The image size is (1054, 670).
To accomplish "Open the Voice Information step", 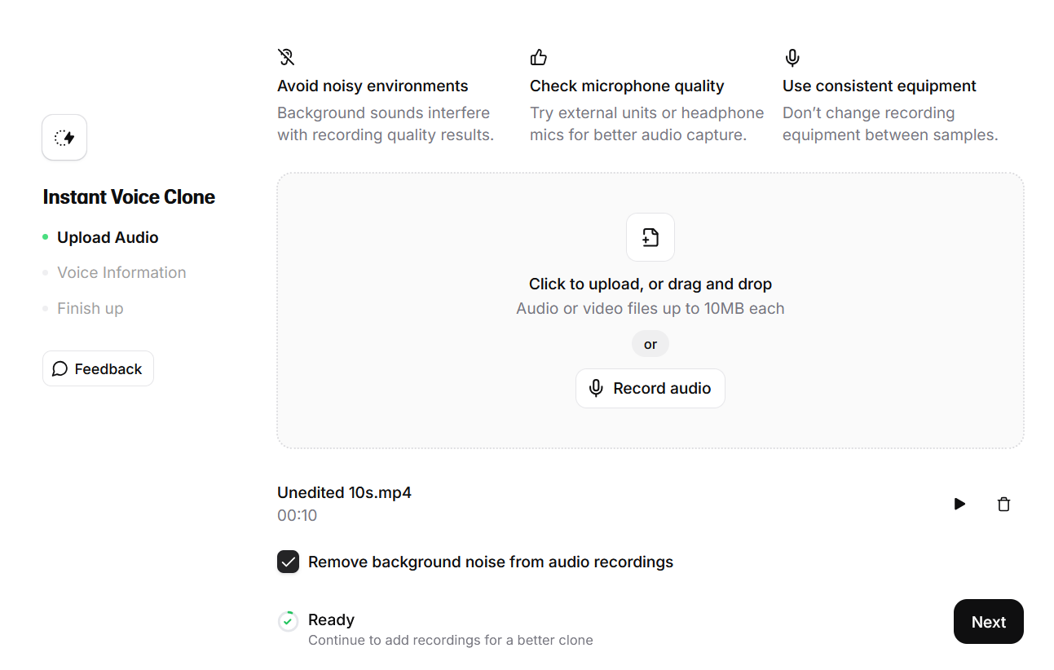I will tap(121, 272).
